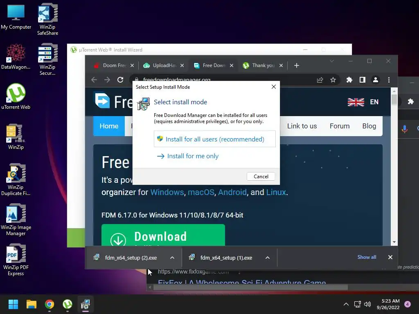Screen dimensions: 419x314
Task: Click the green Download button
Action: click(163, 235)
